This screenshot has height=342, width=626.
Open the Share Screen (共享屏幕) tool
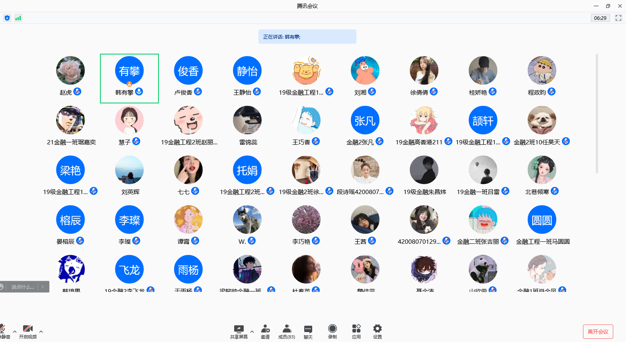point(239,331)
